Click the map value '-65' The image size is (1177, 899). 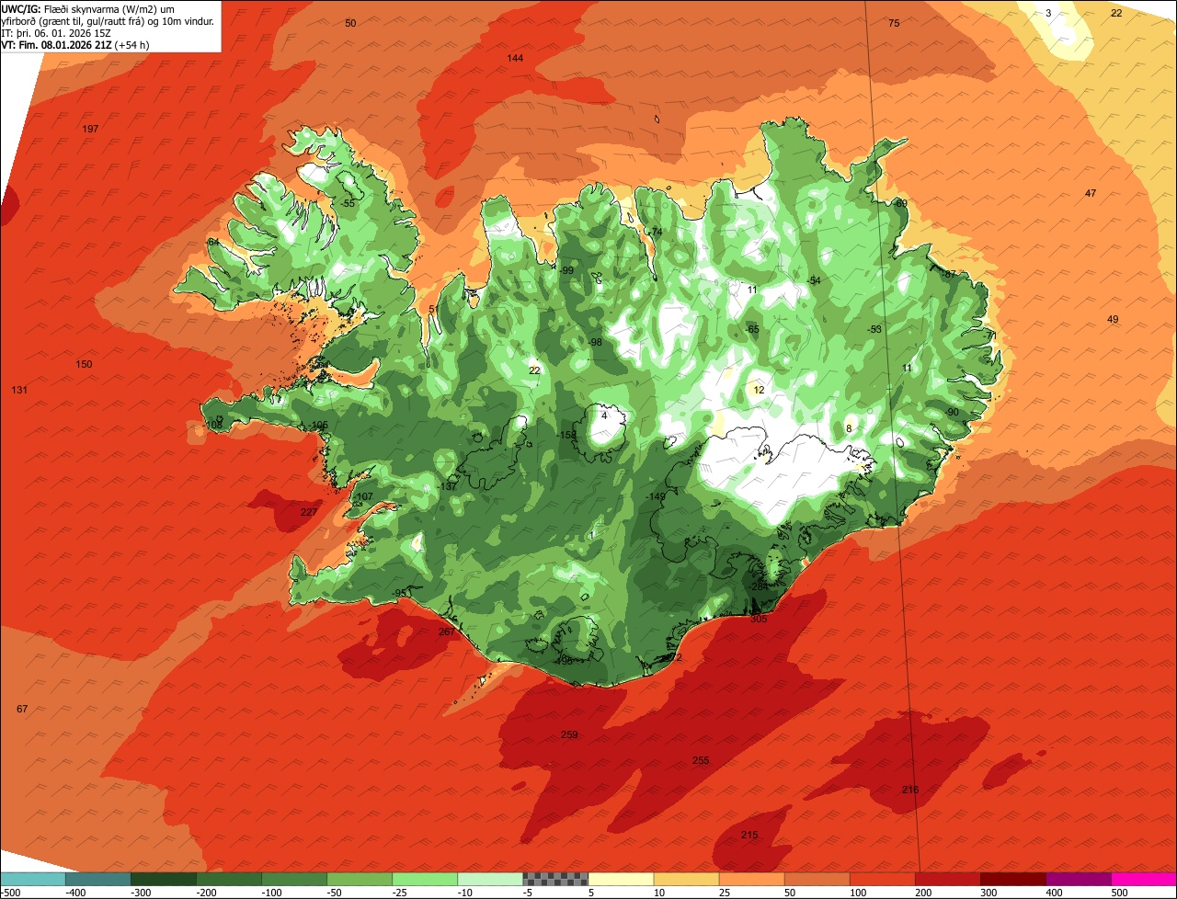[x=752, y=330]
